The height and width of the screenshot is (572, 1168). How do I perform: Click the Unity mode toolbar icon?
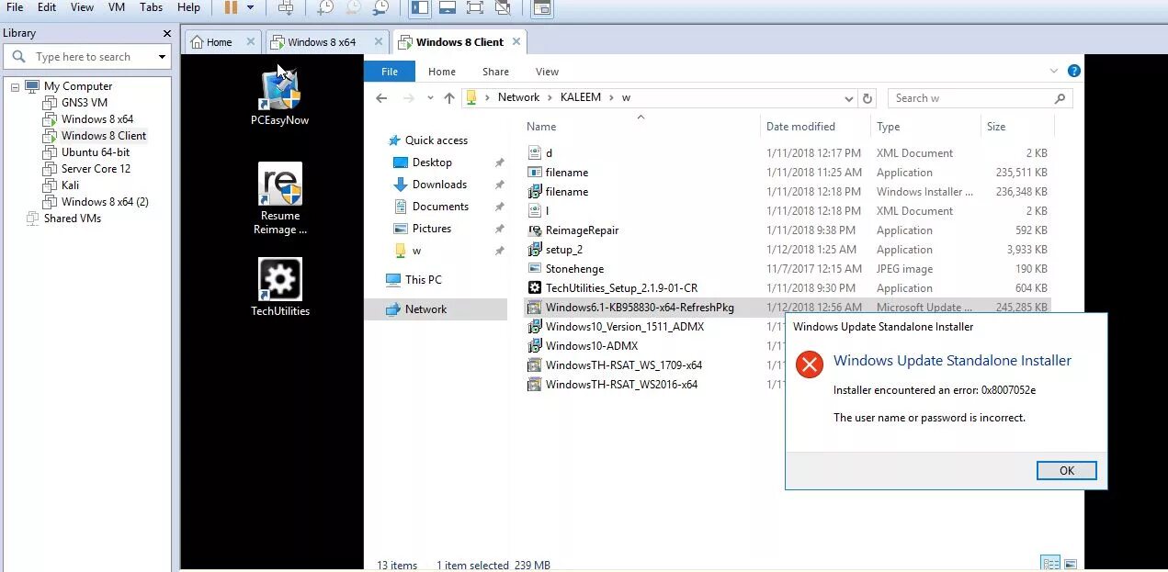[502, 7]
